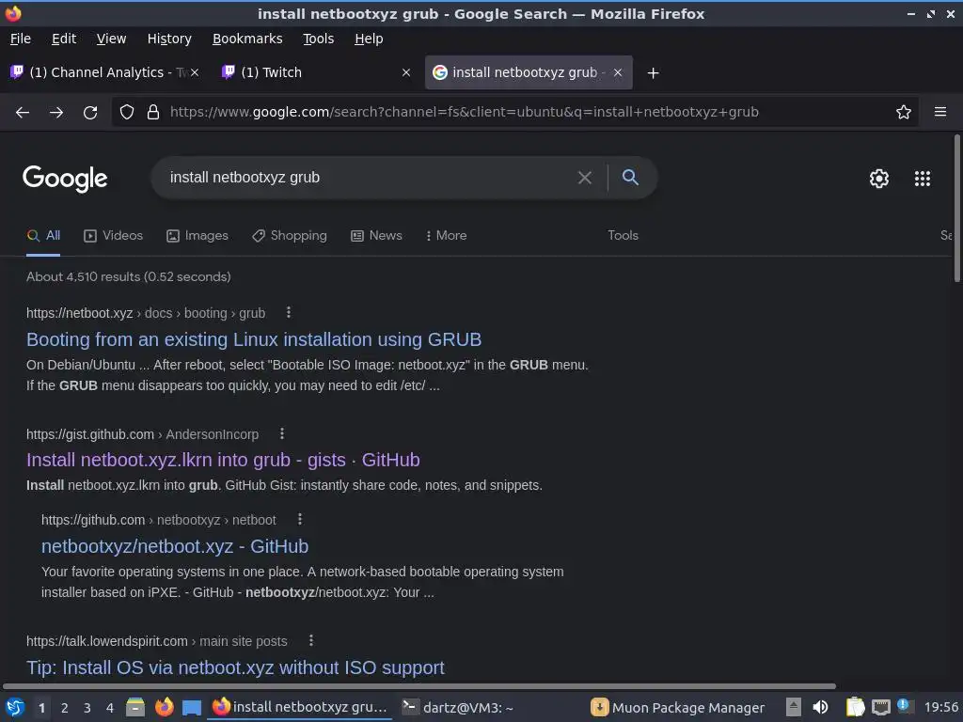Viewport: 963px width, 722px height.
Task: Open options for talk.lowendspirit.com result
Action: [311, 640]
